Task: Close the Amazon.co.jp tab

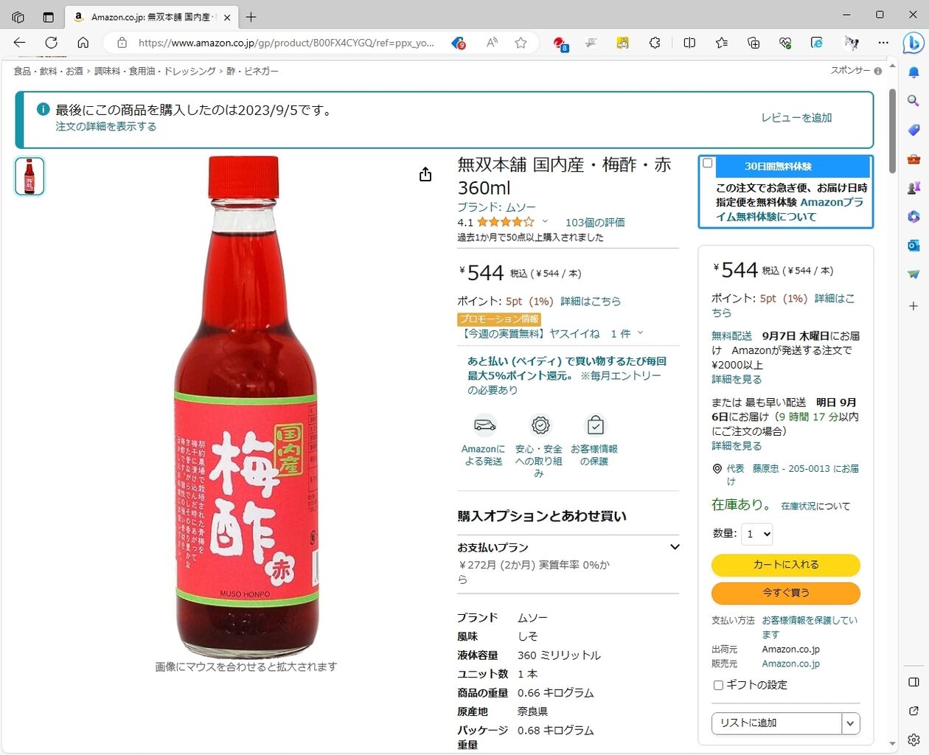Action: 226,17
